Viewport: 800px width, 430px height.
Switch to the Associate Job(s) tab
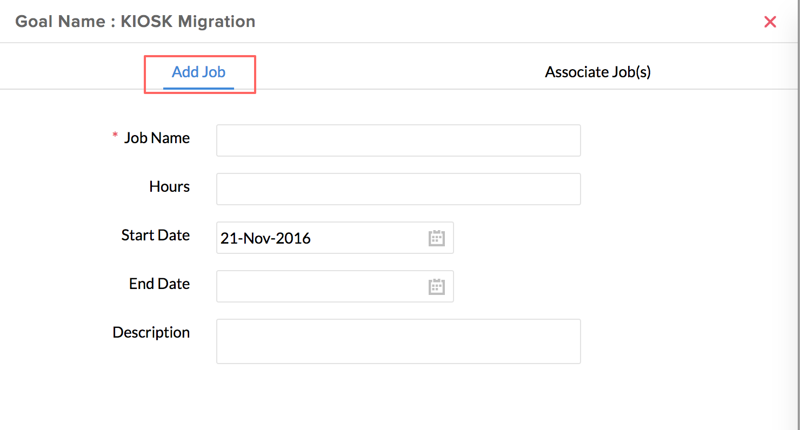click(597, 72)
